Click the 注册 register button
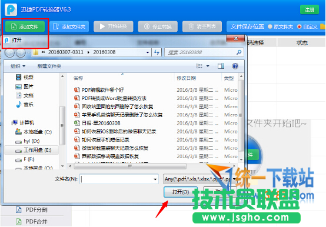The height and width of the screenshot is (227, 326). pos(310,9)
